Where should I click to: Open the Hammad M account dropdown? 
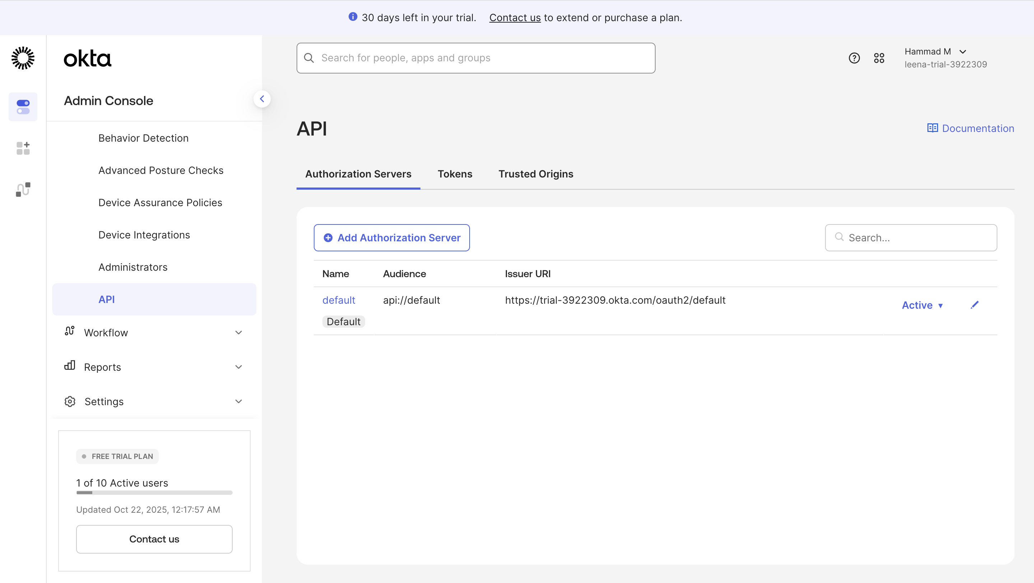pos(935,52)
